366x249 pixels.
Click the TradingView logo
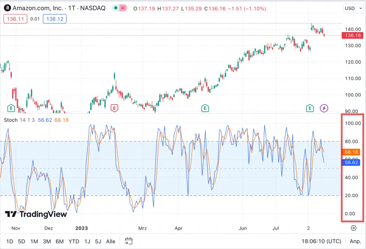pos(36,214)
